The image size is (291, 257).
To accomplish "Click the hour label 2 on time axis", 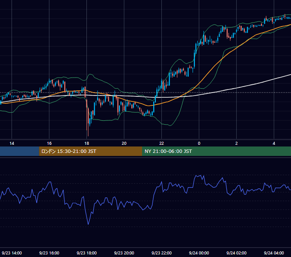I will tap(236, 143).
